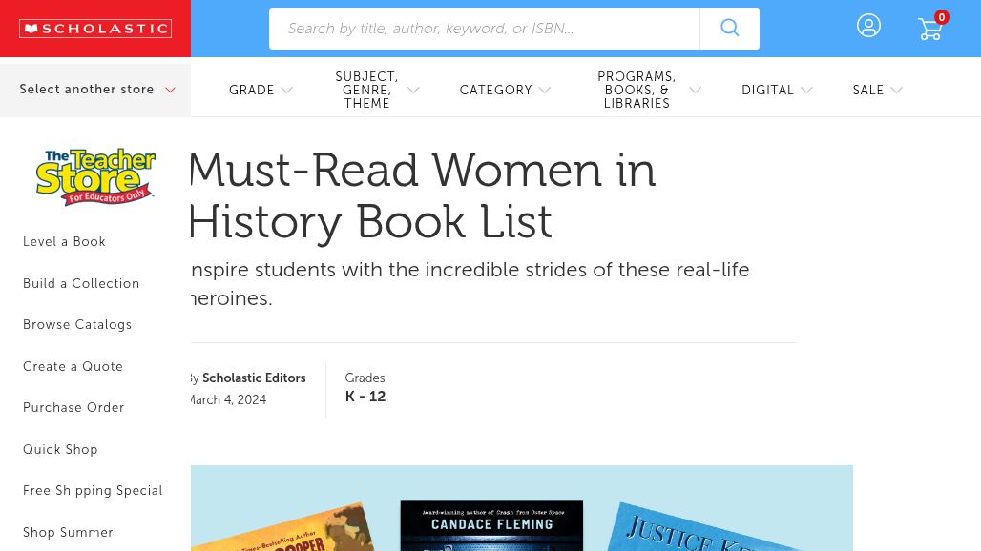Open Purchase Order link

[73, 407]
